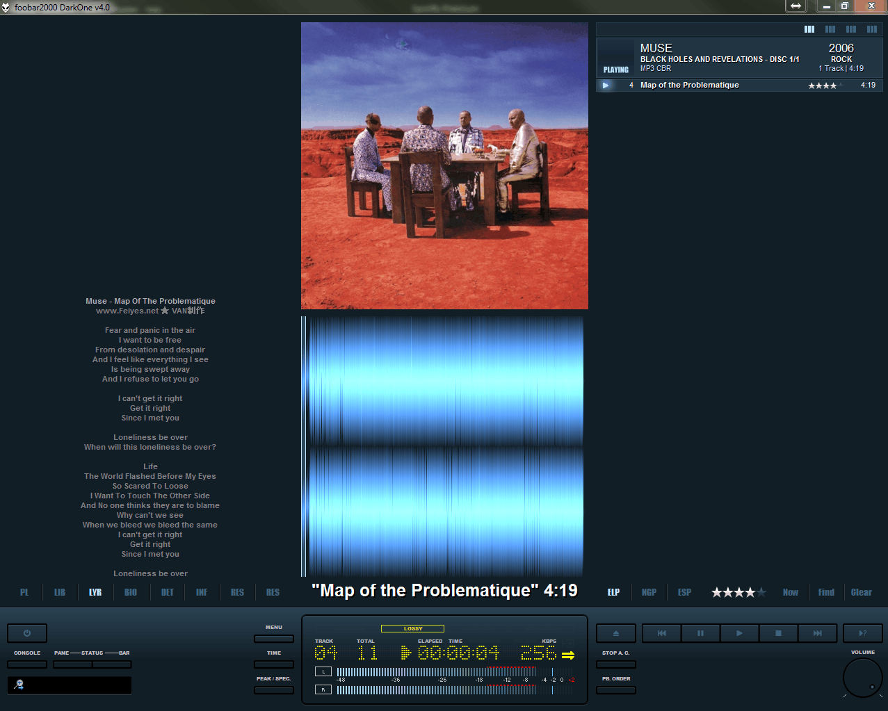Click the random play button
888x711 pixels.
(x=863, y=633)
